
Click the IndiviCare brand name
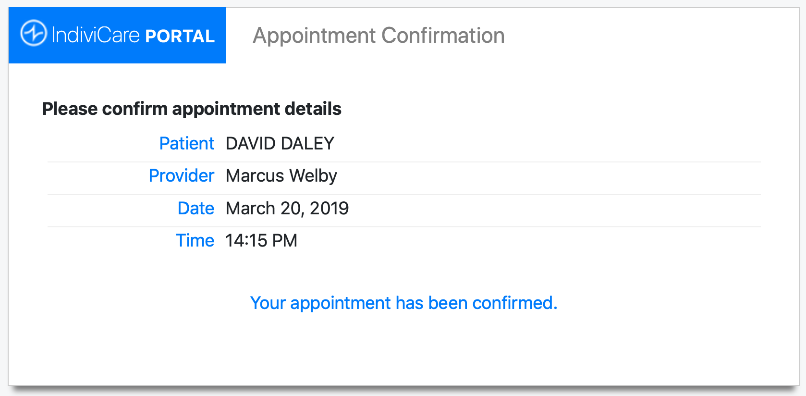(95, 36)
